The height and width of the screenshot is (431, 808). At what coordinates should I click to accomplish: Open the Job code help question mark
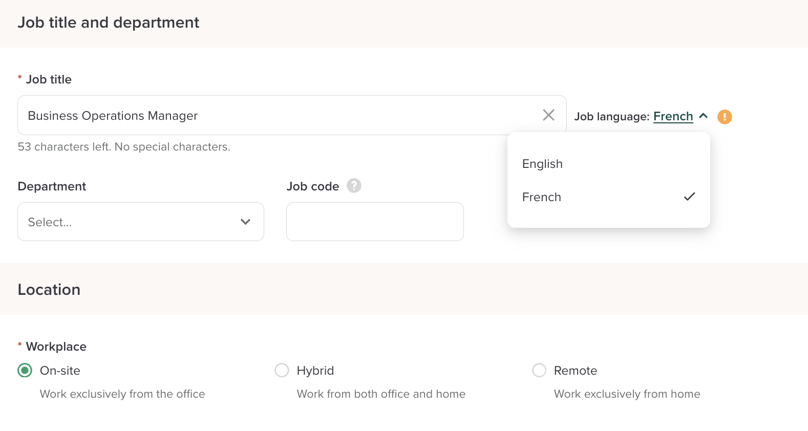click(354, 185)
